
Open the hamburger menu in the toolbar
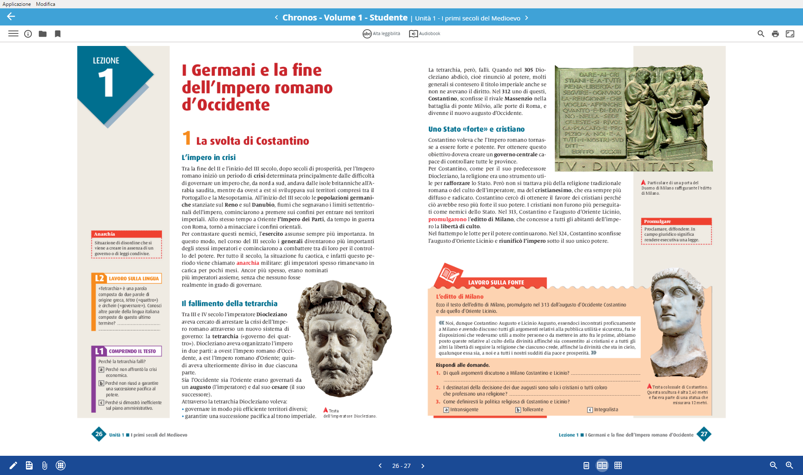pyautogui.click(x=13, y=34)
